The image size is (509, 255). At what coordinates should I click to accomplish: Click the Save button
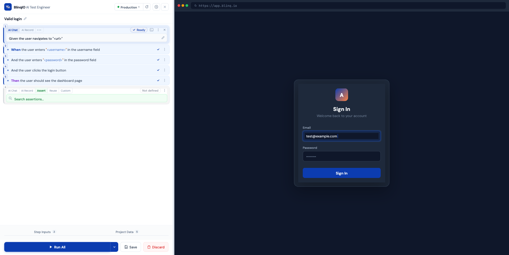pos(130,247)
